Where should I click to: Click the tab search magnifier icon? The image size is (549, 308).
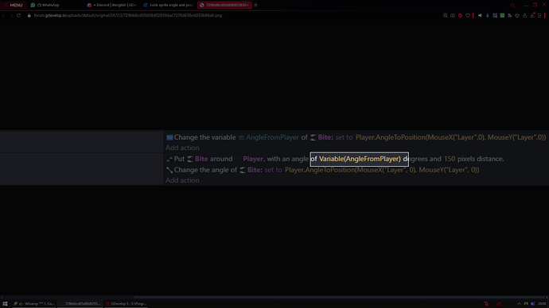coord(512,6)
